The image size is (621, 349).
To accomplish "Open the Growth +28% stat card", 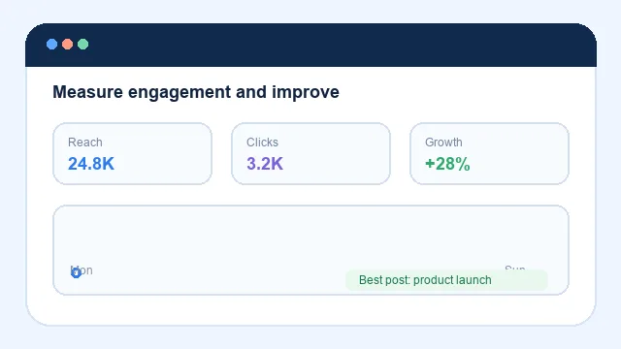I will click(489, 153).
